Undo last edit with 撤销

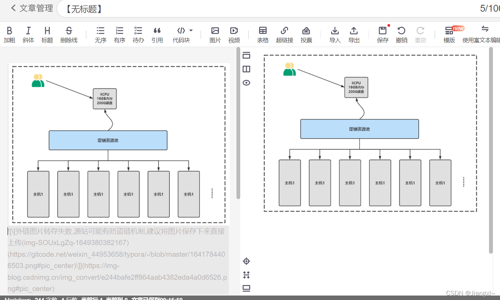402,35
